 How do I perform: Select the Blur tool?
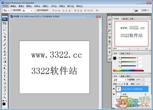[5, 65]
